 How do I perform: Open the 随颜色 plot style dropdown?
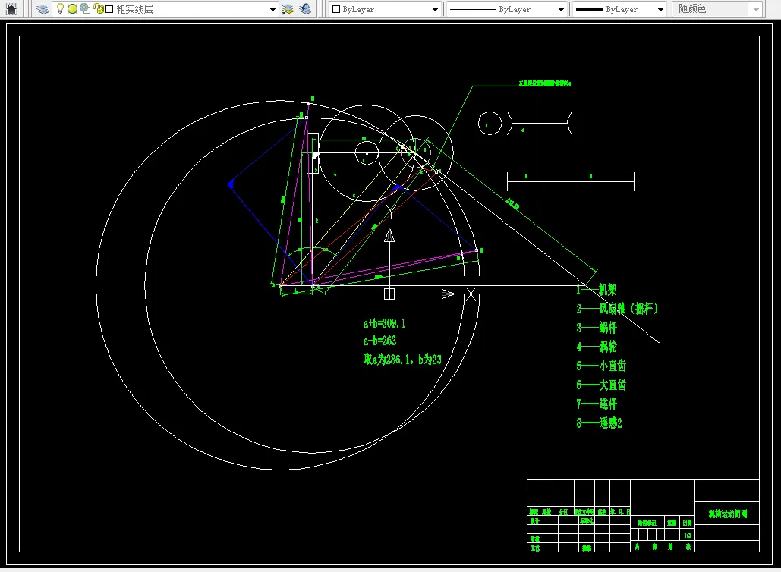[756, 9]
